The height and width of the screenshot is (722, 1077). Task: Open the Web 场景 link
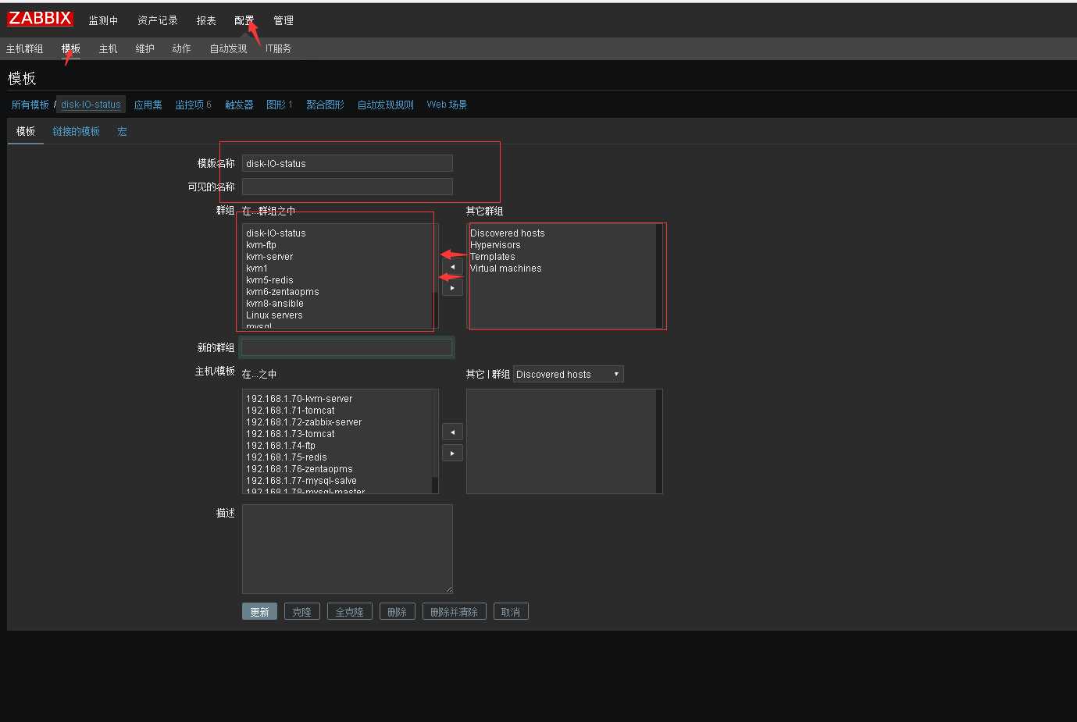(447, 105)
